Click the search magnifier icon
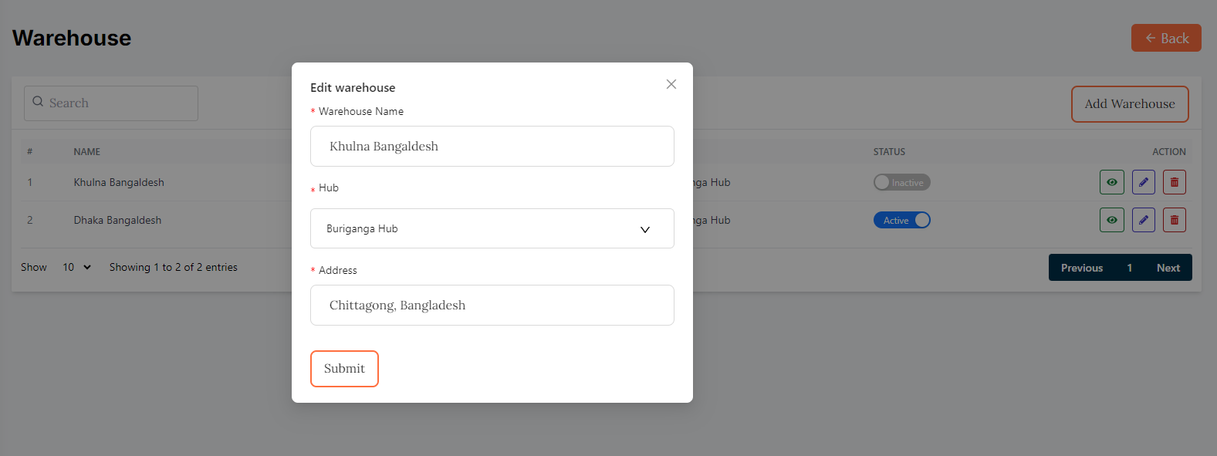This screenshot has height=456, width=1217. (x=38, y=102)
